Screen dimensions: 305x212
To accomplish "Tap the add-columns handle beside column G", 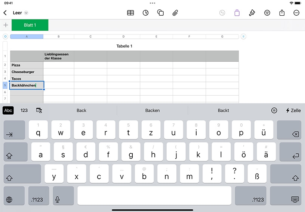I will click(243, 36).
